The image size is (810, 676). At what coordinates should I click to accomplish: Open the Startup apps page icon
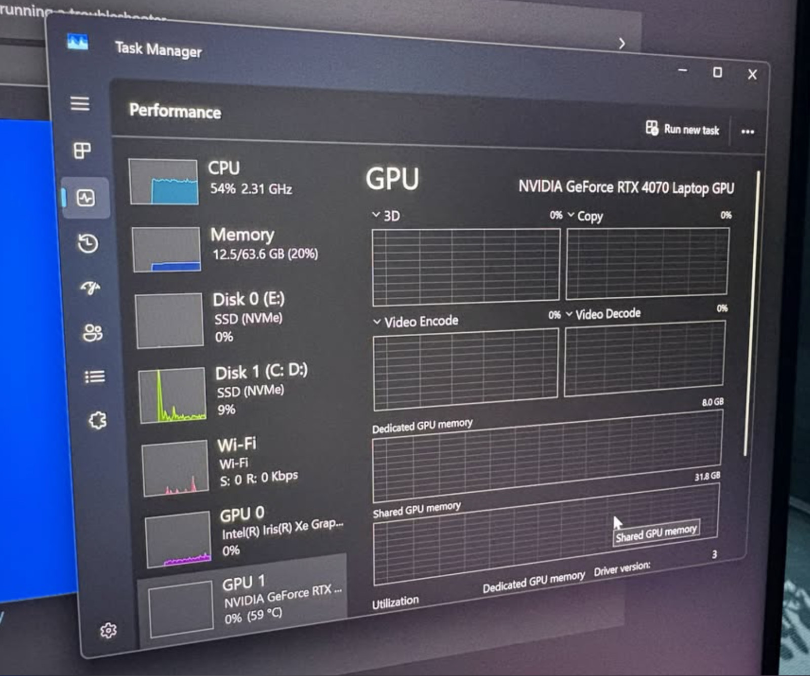[x=91, y=288]
